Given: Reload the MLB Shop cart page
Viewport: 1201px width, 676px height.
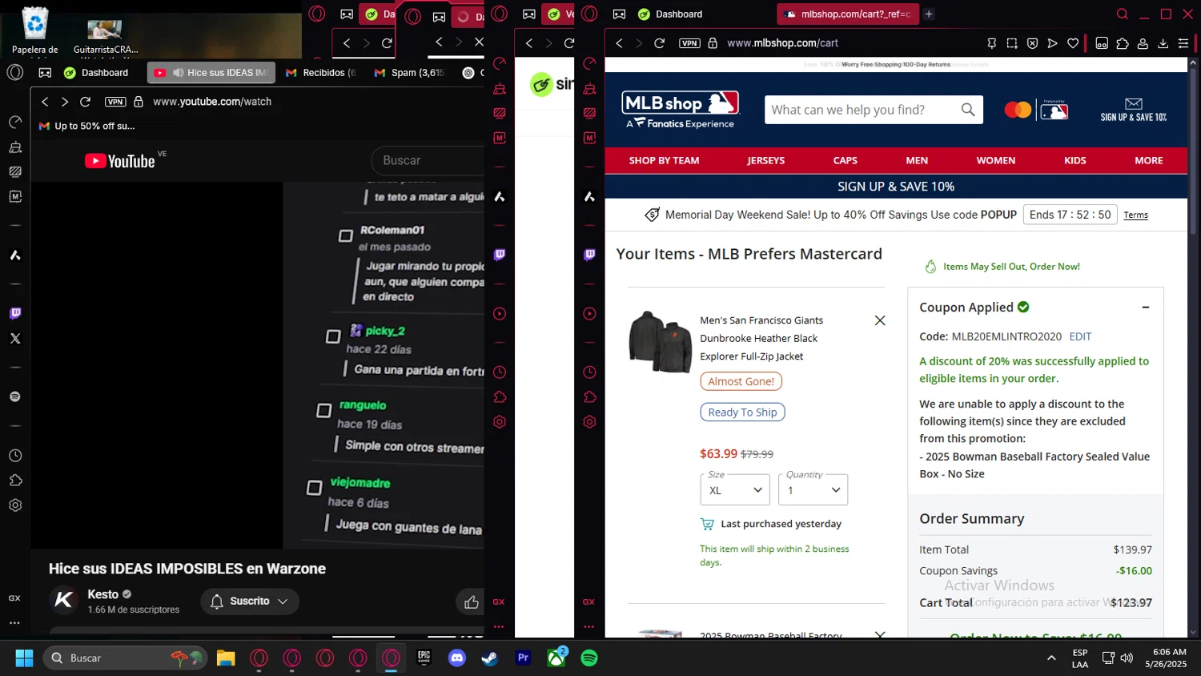Looking at the screenshot, I should pyautogui.click(x=660, y=43).
